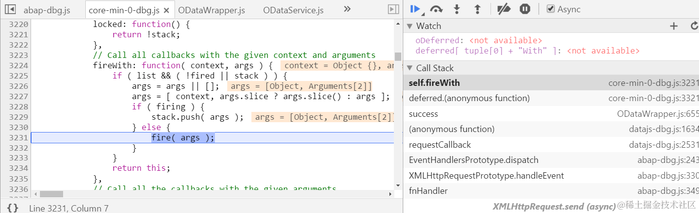Step out of current function
Viewport: 699px width, 213px height.
477,9
